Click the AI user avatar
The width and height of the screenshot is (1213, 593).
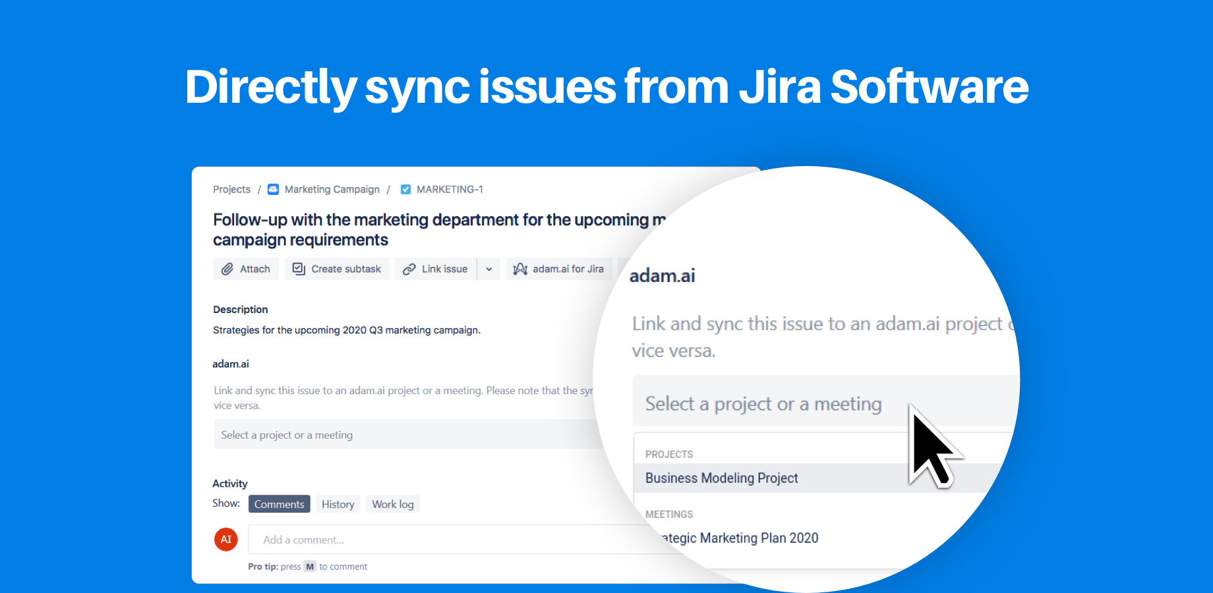226,539
